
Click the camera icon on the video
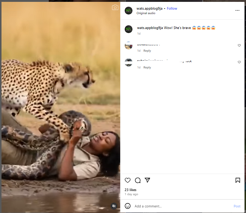tap(115, 7)
